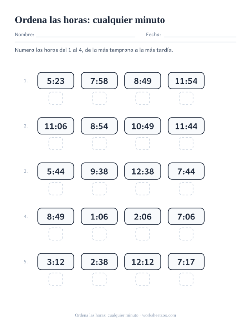The height and width of the screenshot is (326, 251).
Task: Click the answer box under 8:54
Action: click(x=99, y=144)
